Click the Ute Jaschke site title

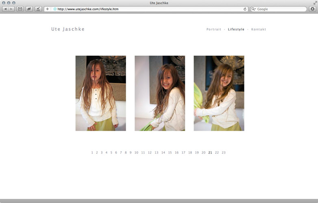click(68, 29)
